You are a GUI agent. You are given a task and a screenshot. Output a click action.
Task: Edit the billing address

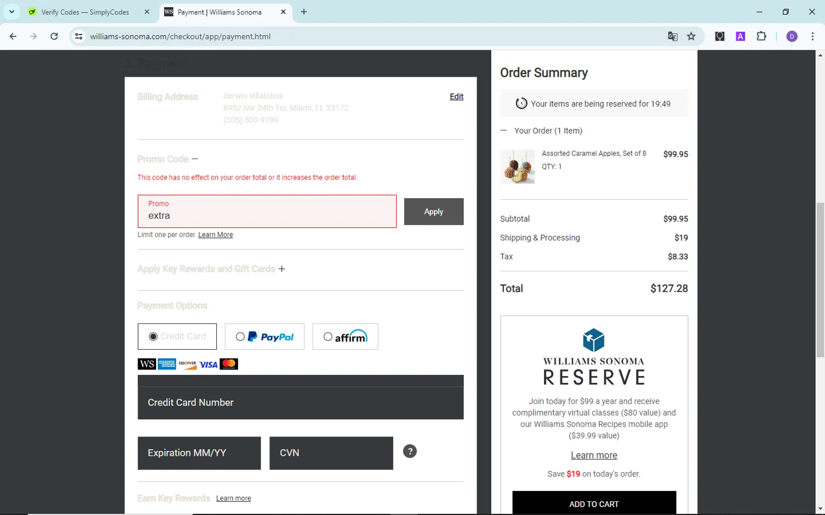click(x=457, y=97)
